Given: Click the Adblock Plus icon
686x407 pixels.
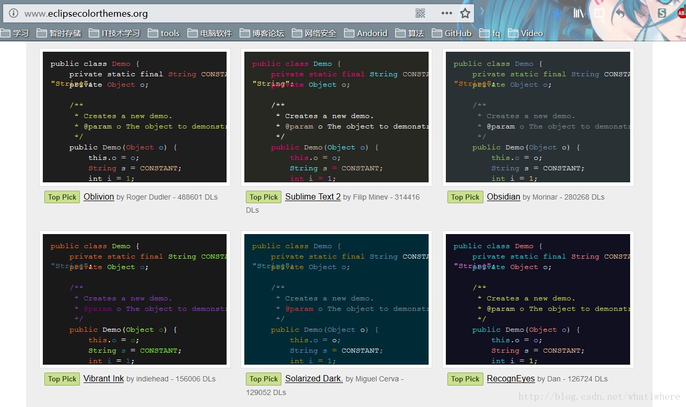Looking at the screenshot, I should [x=681, y=14].
